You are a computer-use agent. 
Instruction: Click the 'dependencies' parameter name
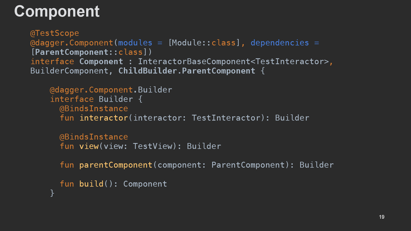click(280, 43)
